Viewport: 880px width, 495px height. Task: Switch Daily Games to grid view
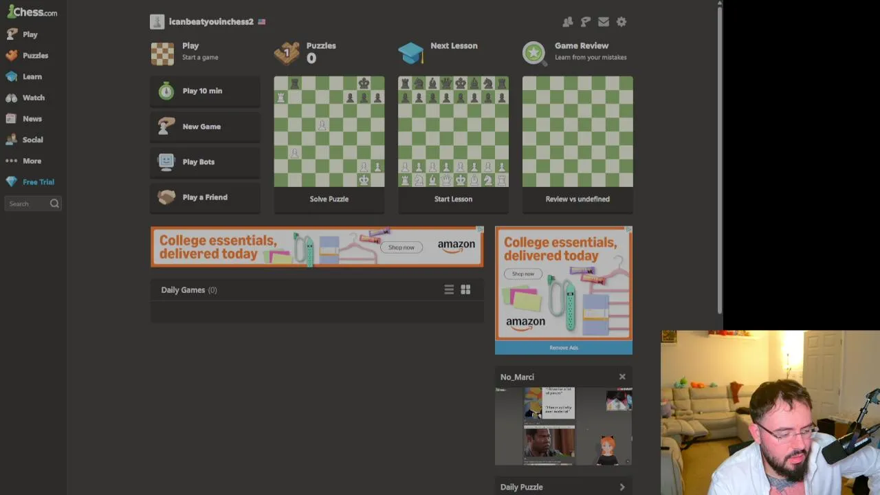[x=465, y=290]
